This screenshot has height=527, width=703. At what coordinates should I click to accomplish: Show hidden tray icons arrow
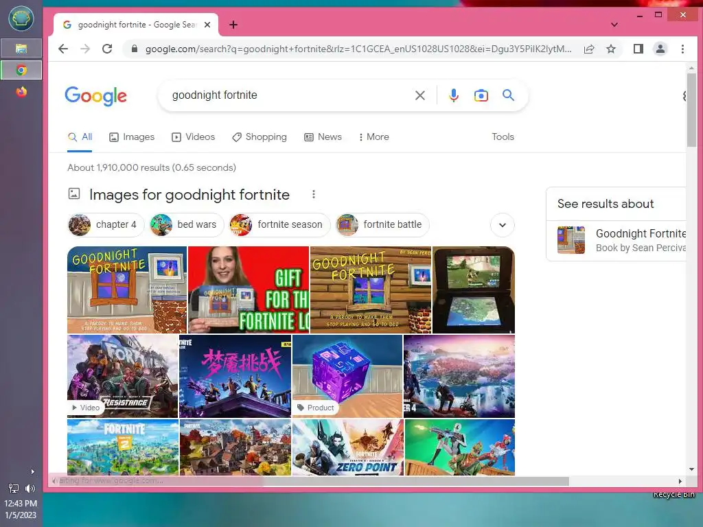(32, 471)
